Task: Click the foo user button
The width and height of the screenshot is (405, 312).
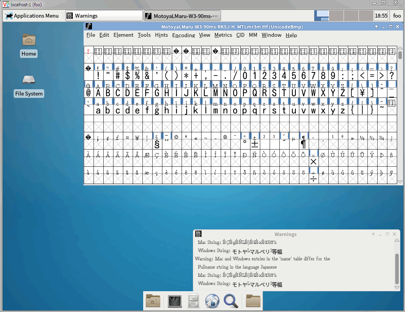Action: coord(397,16)
